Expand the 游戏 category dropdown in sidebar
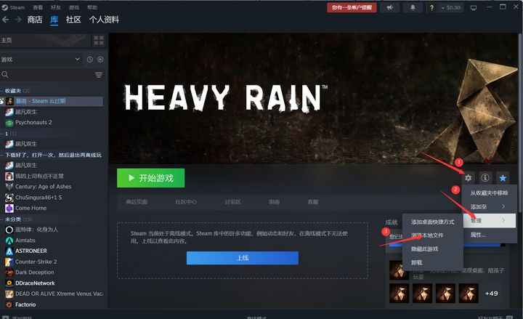The height and width of the screenshot is (319, 523). click(x=41, y=60)
